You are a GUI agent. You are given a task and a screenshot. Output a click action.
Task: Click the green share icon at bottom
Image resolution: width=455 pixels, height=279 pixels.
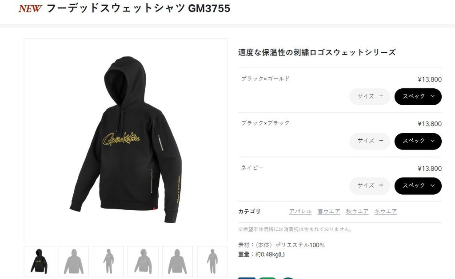267,278
